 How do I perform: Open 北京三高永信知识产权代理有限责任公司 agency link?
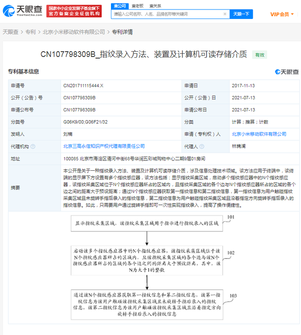104,146
